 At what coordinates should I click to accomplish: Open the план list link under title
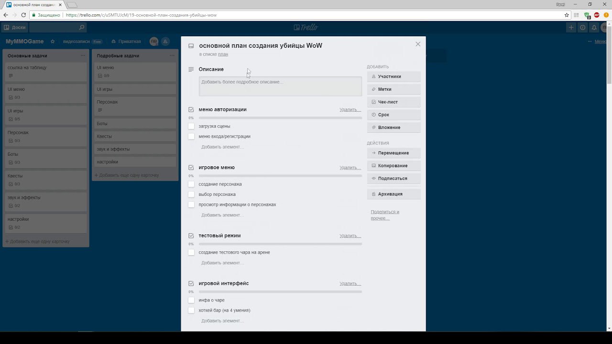(x=223, y=54)
